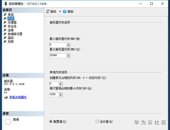Minimize the server properties window
Screen dimensions: 170x130
point(141,4)
